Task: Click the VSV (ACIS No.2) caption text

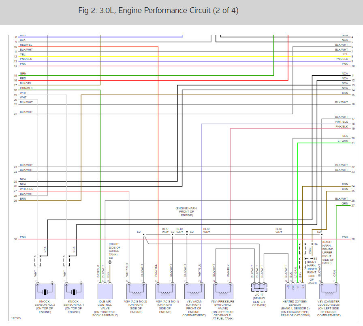Action: (x=136, y=307)
